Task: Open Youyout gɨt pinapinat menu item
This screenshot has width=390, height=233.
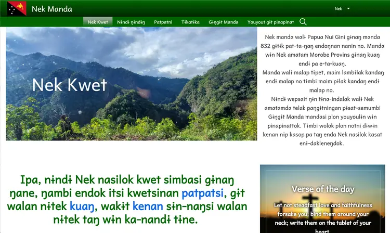Action: (x=270, y=22)
